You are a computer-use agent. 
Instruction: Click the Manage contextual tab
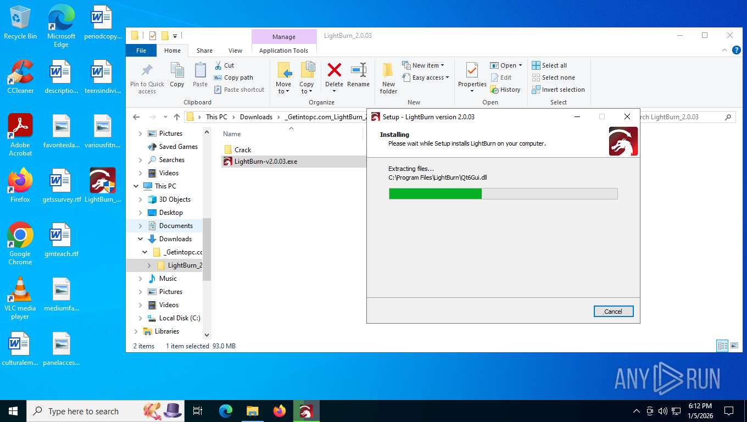[x=284, y=37]
